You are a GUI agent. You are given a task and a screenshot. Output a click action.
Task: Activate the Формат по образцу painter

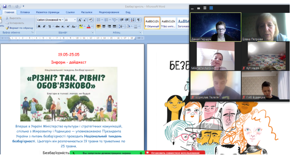point(19,28)
